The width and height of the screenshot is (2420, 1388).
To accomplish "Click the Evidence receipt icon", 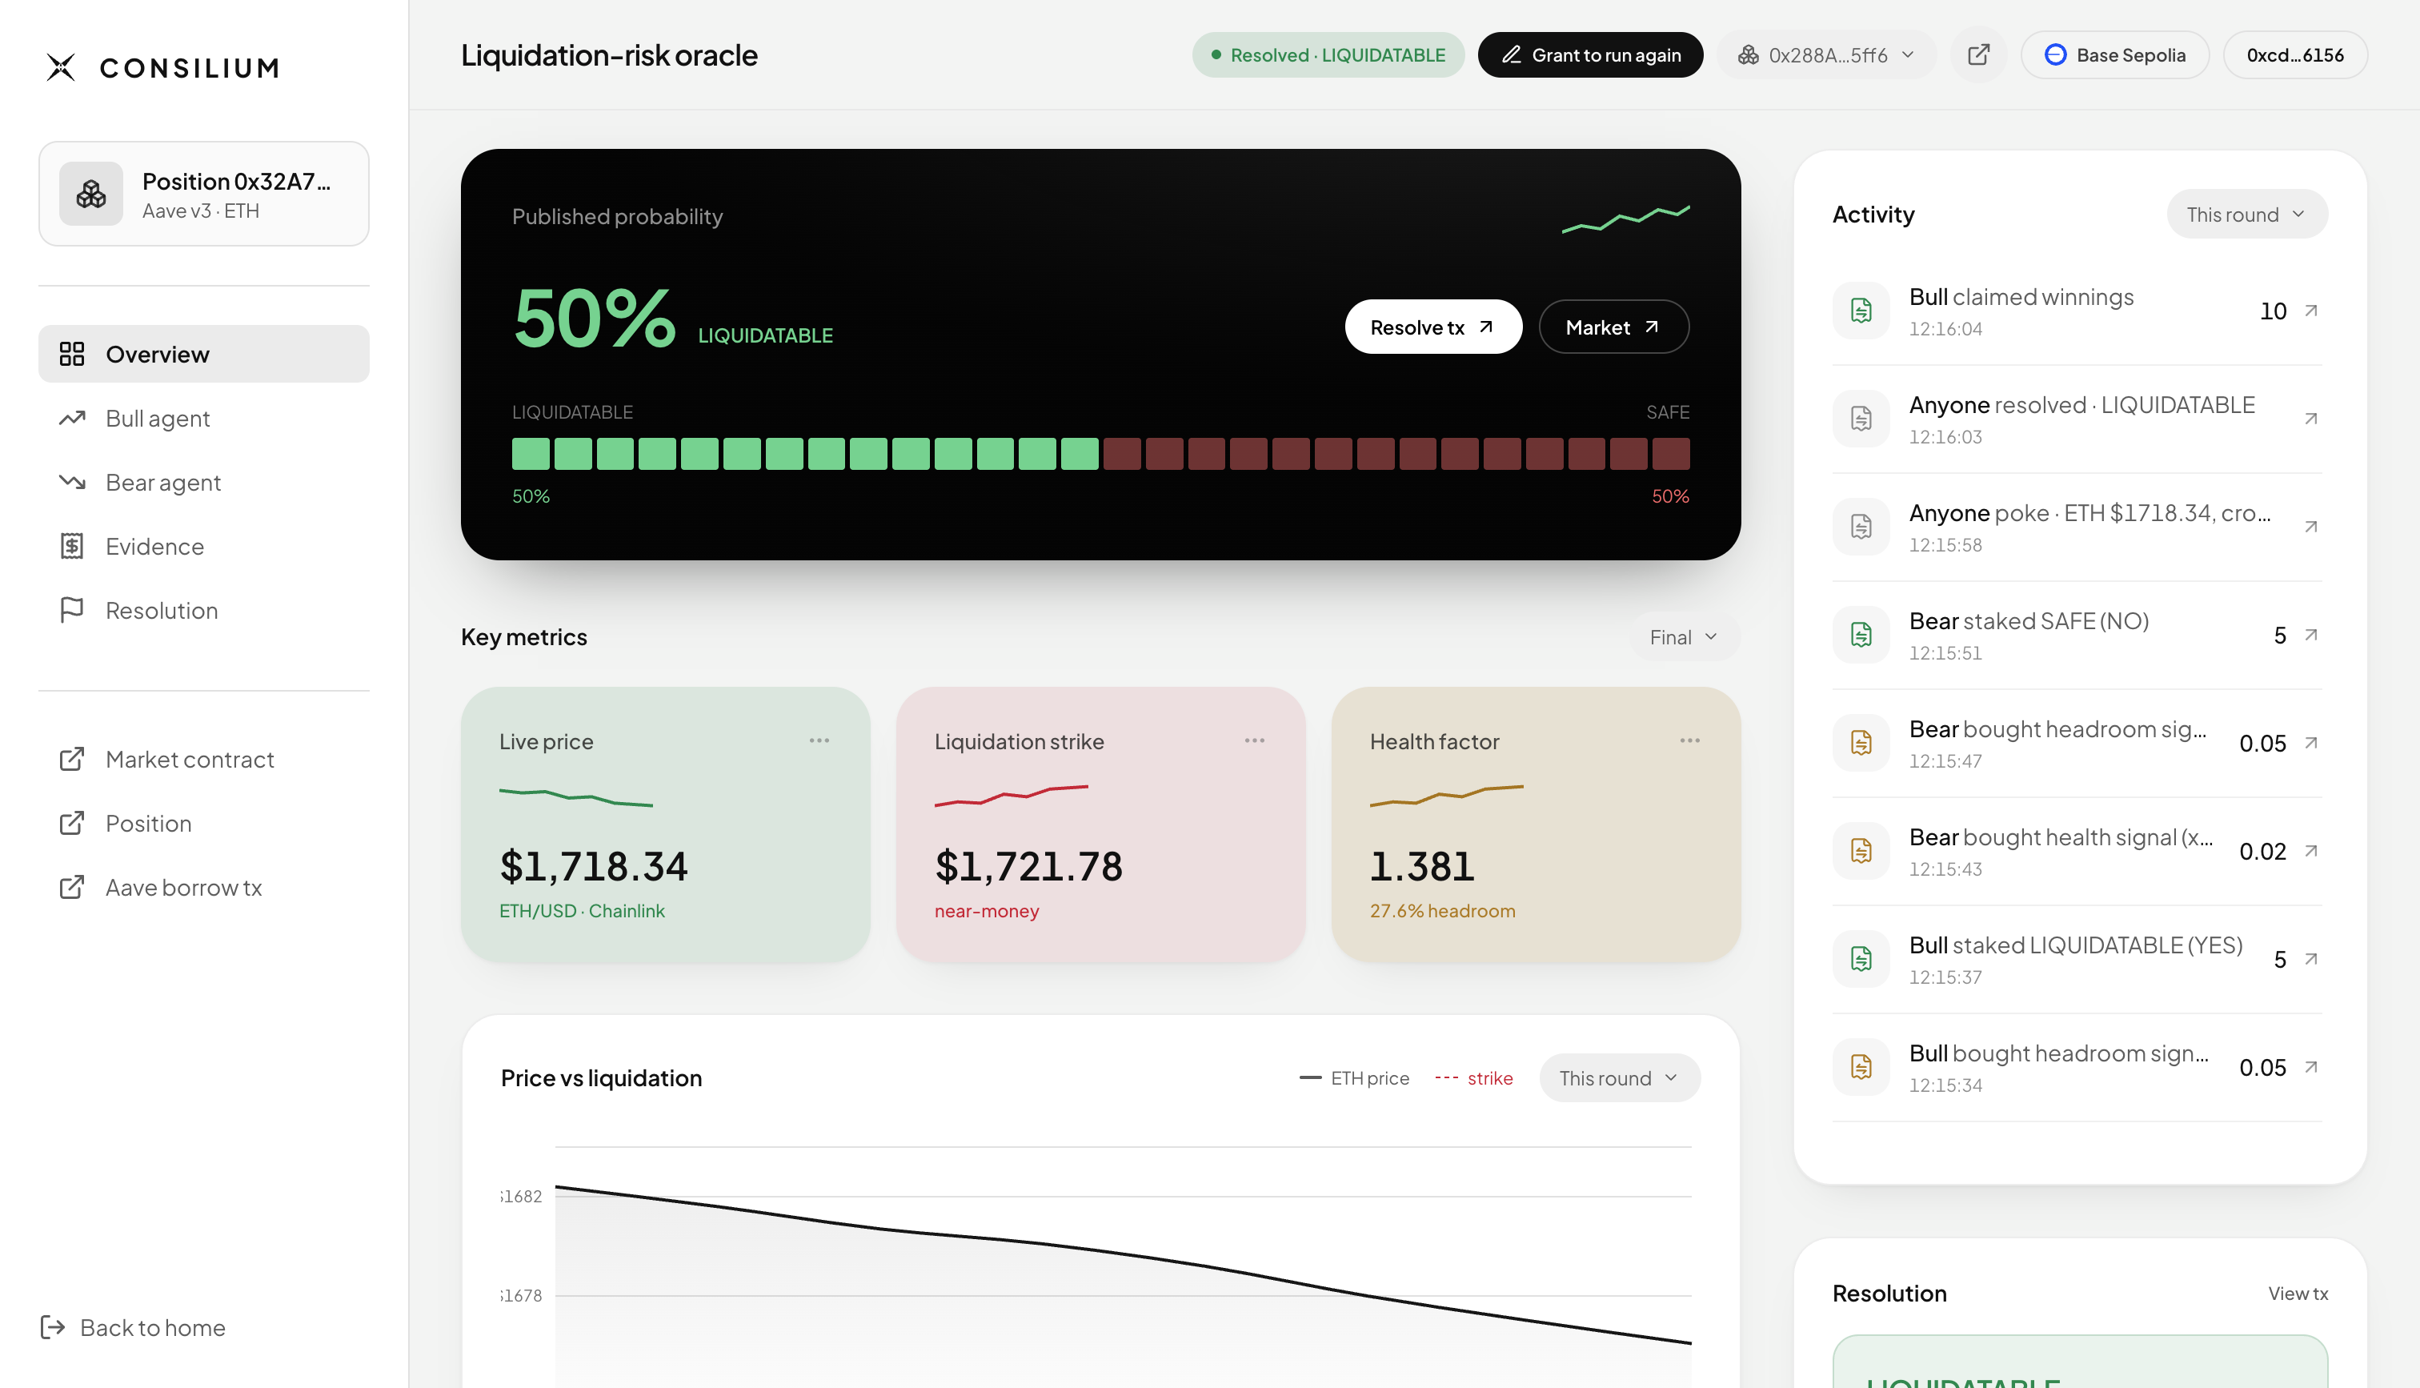I will coord(72,545).
